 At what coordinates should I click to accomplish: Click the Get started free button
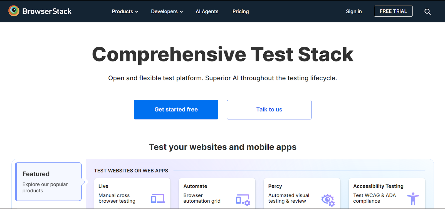click(176, 110)
